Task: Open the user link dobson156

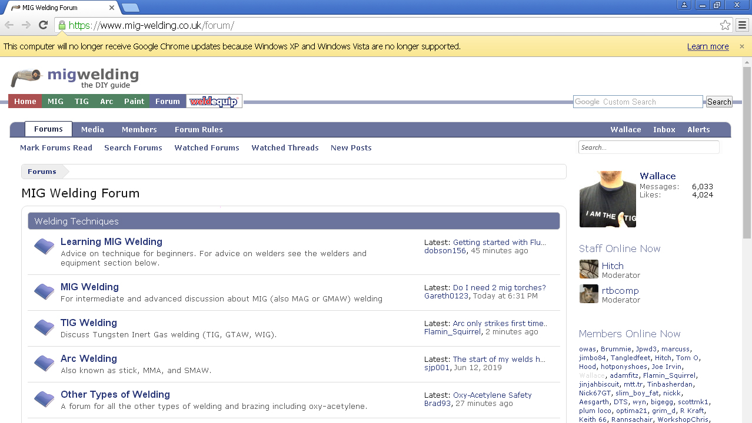Action: click(x=445, y=250)
